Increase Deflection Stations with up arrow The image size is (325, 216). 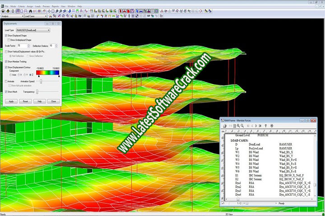[56, 45]
